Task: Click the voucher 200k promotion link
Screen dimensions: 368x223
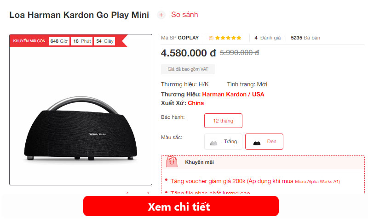Action: click(232, 181)
